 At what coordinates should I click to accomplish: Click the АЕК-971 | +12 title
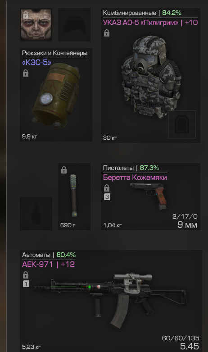coord(49,264)
